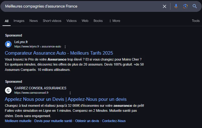The width and height of the screenshot is (202, 128).
Task: Open the Short videos tab
Action: coord(52,21)
